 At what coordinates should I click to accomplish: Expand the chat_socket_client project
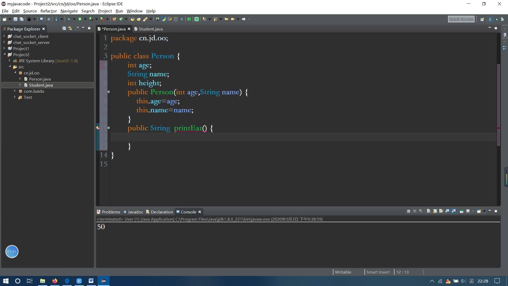(x=4, y=36)
